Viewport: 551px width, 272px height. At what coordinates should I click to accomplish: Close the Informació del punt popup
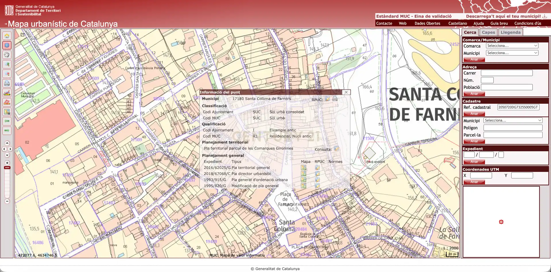pos(346,92)
